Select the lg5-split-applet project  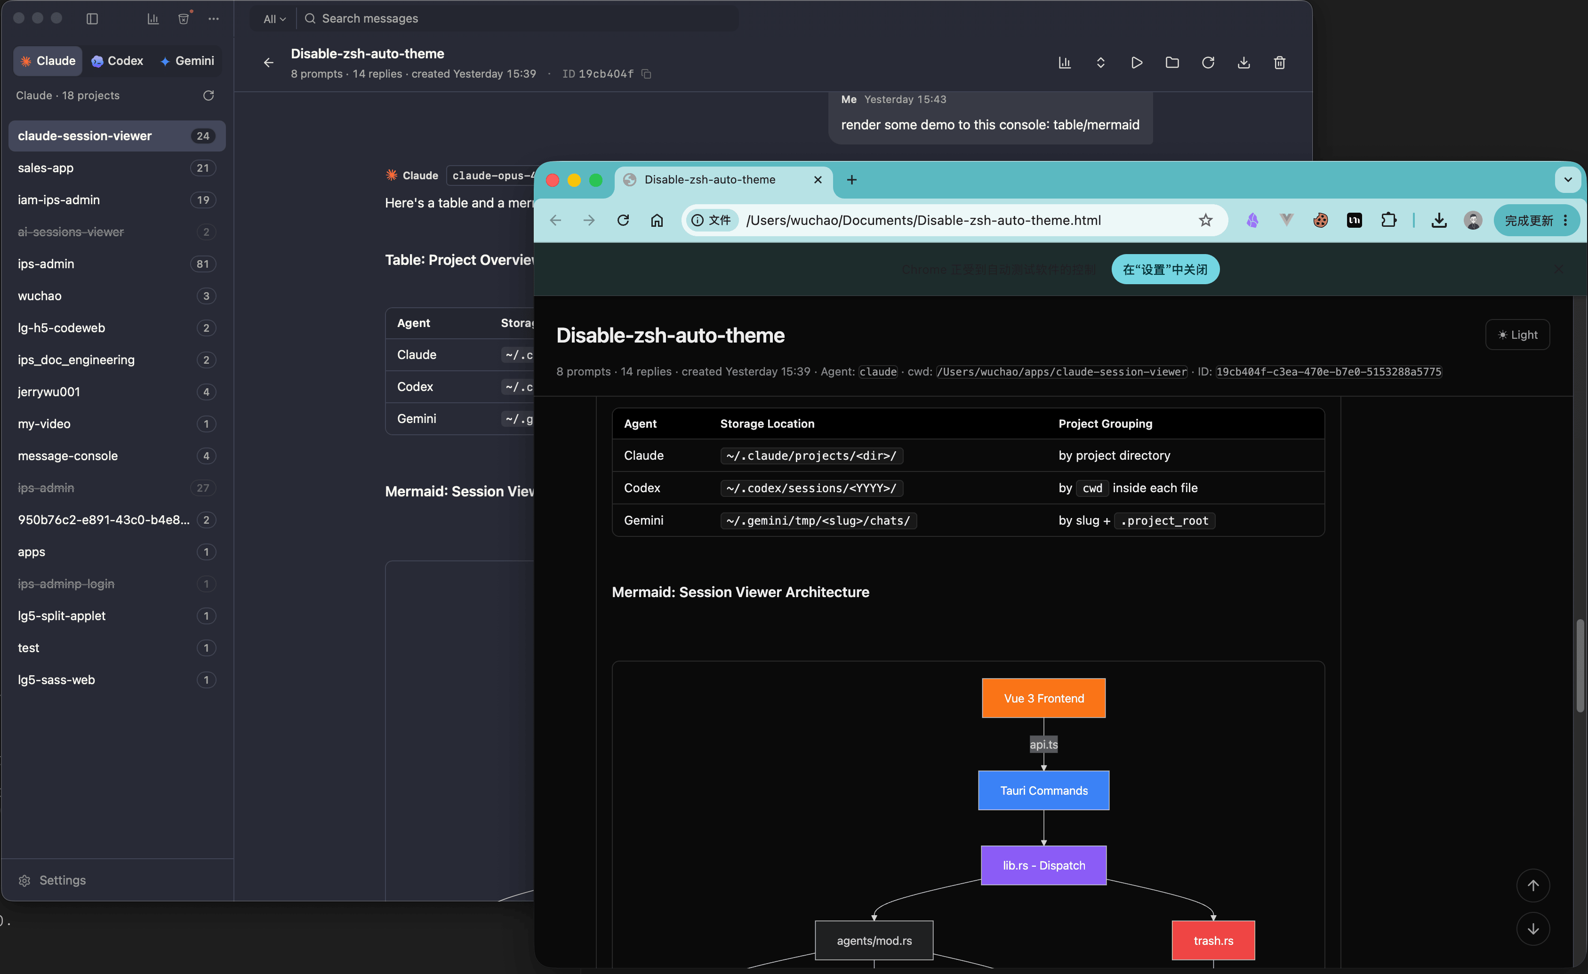[117, 616]
